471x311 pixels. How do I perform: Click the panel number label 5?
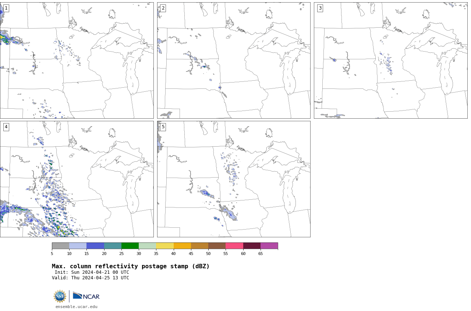click(x=163, y=127)
